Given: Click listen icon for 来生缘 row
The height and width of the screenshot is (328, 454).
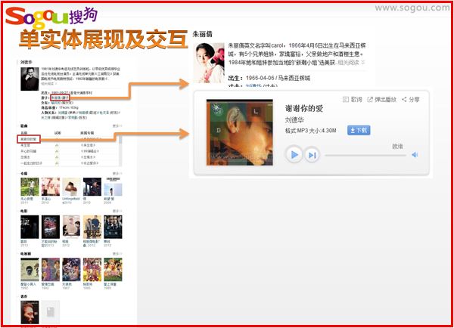Looking at the screenshot, I should [57, 145].
